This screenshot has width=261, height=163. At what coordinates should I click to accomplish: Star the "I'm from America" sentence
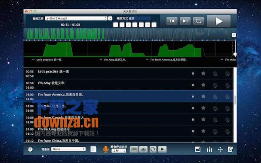coord(203,96)
